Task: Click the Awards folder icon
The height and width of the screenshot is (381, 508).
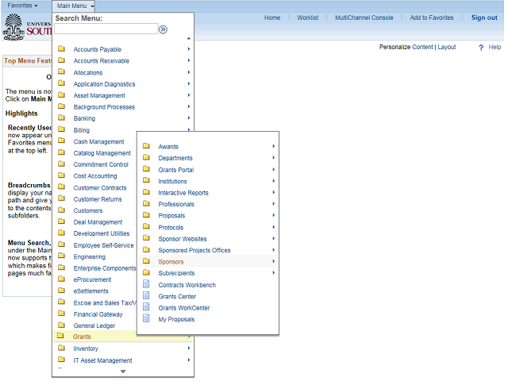Action: click(x=145, y=146)
